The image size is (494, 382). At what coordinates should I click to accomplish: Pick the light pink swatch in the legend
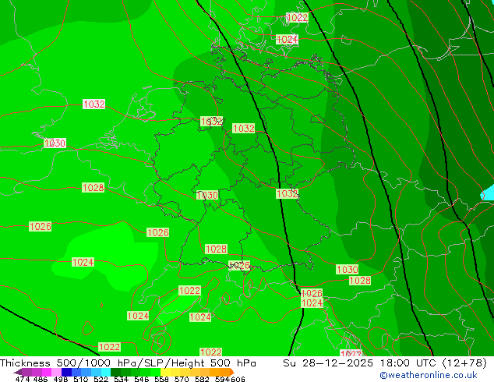[x=56, y=372]
